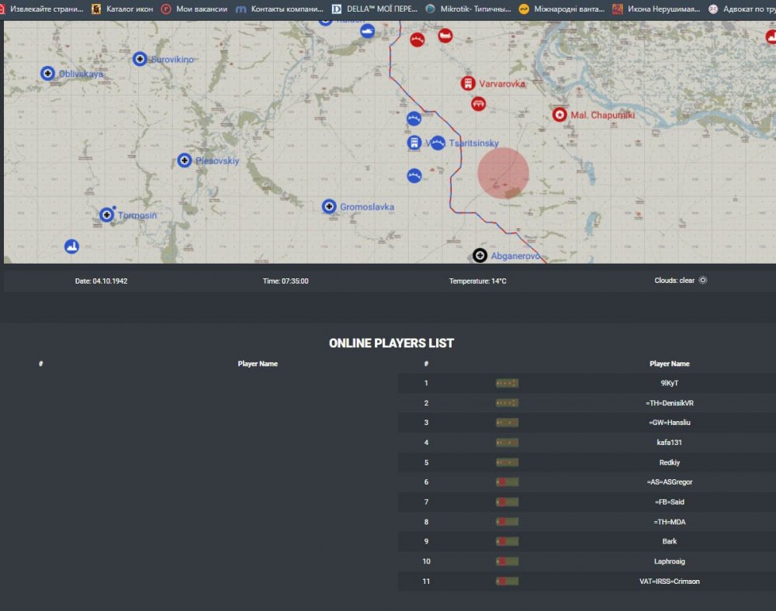
Task: Click the Plesovskiy airfield marker
Action: click(185, 161)
